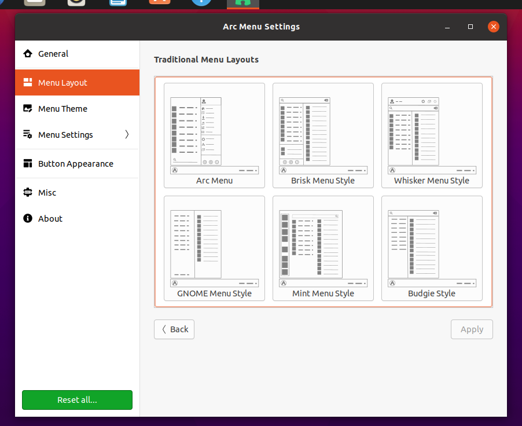Screen dimensions: 522x426
Task: Open the Button Appearance section
Action: coord(77,164)
